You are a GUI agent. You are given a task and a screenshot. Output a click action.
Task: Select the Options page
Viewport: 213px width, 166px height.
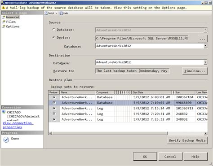[13, 26]
